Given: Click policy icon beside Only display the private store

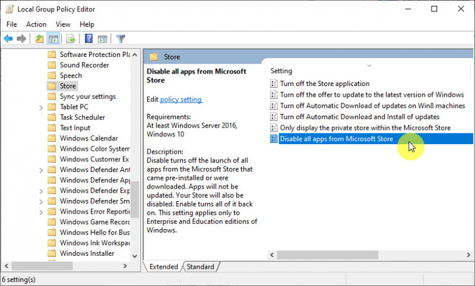Looking at the screenshot, I should tap(274, 128).
